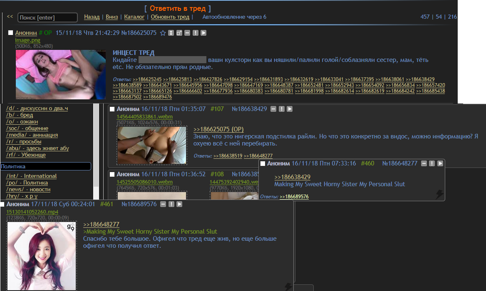Image resolution: width=486 pixels, height=291 pixels.
Task: Report post #460 using the exclamation icon
Action: tap(432, 163)
